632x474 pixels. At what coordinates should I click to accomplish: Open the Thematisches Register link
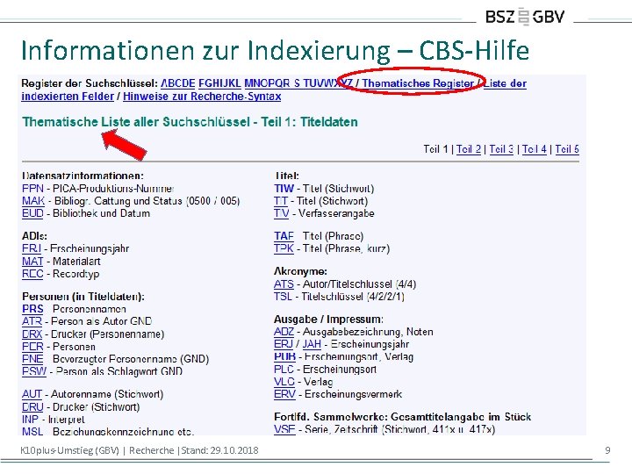tap(418, 83)
